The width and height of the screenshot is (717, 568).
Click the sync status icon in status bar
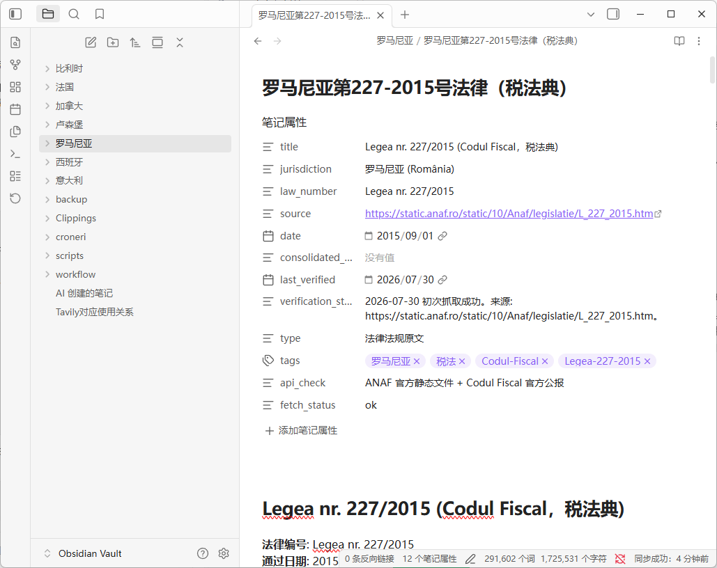[x=620, y=559]
